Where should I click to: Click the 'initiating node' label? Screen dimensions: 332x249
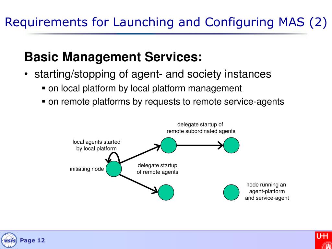click(x=87, y=169)
